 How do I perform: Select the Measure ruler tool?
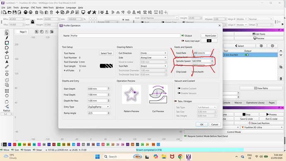pos(7,67)
